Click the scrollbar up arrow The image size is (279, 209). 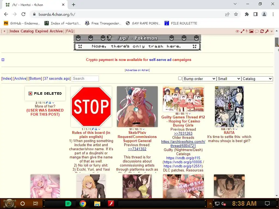[x=277, y=31]
